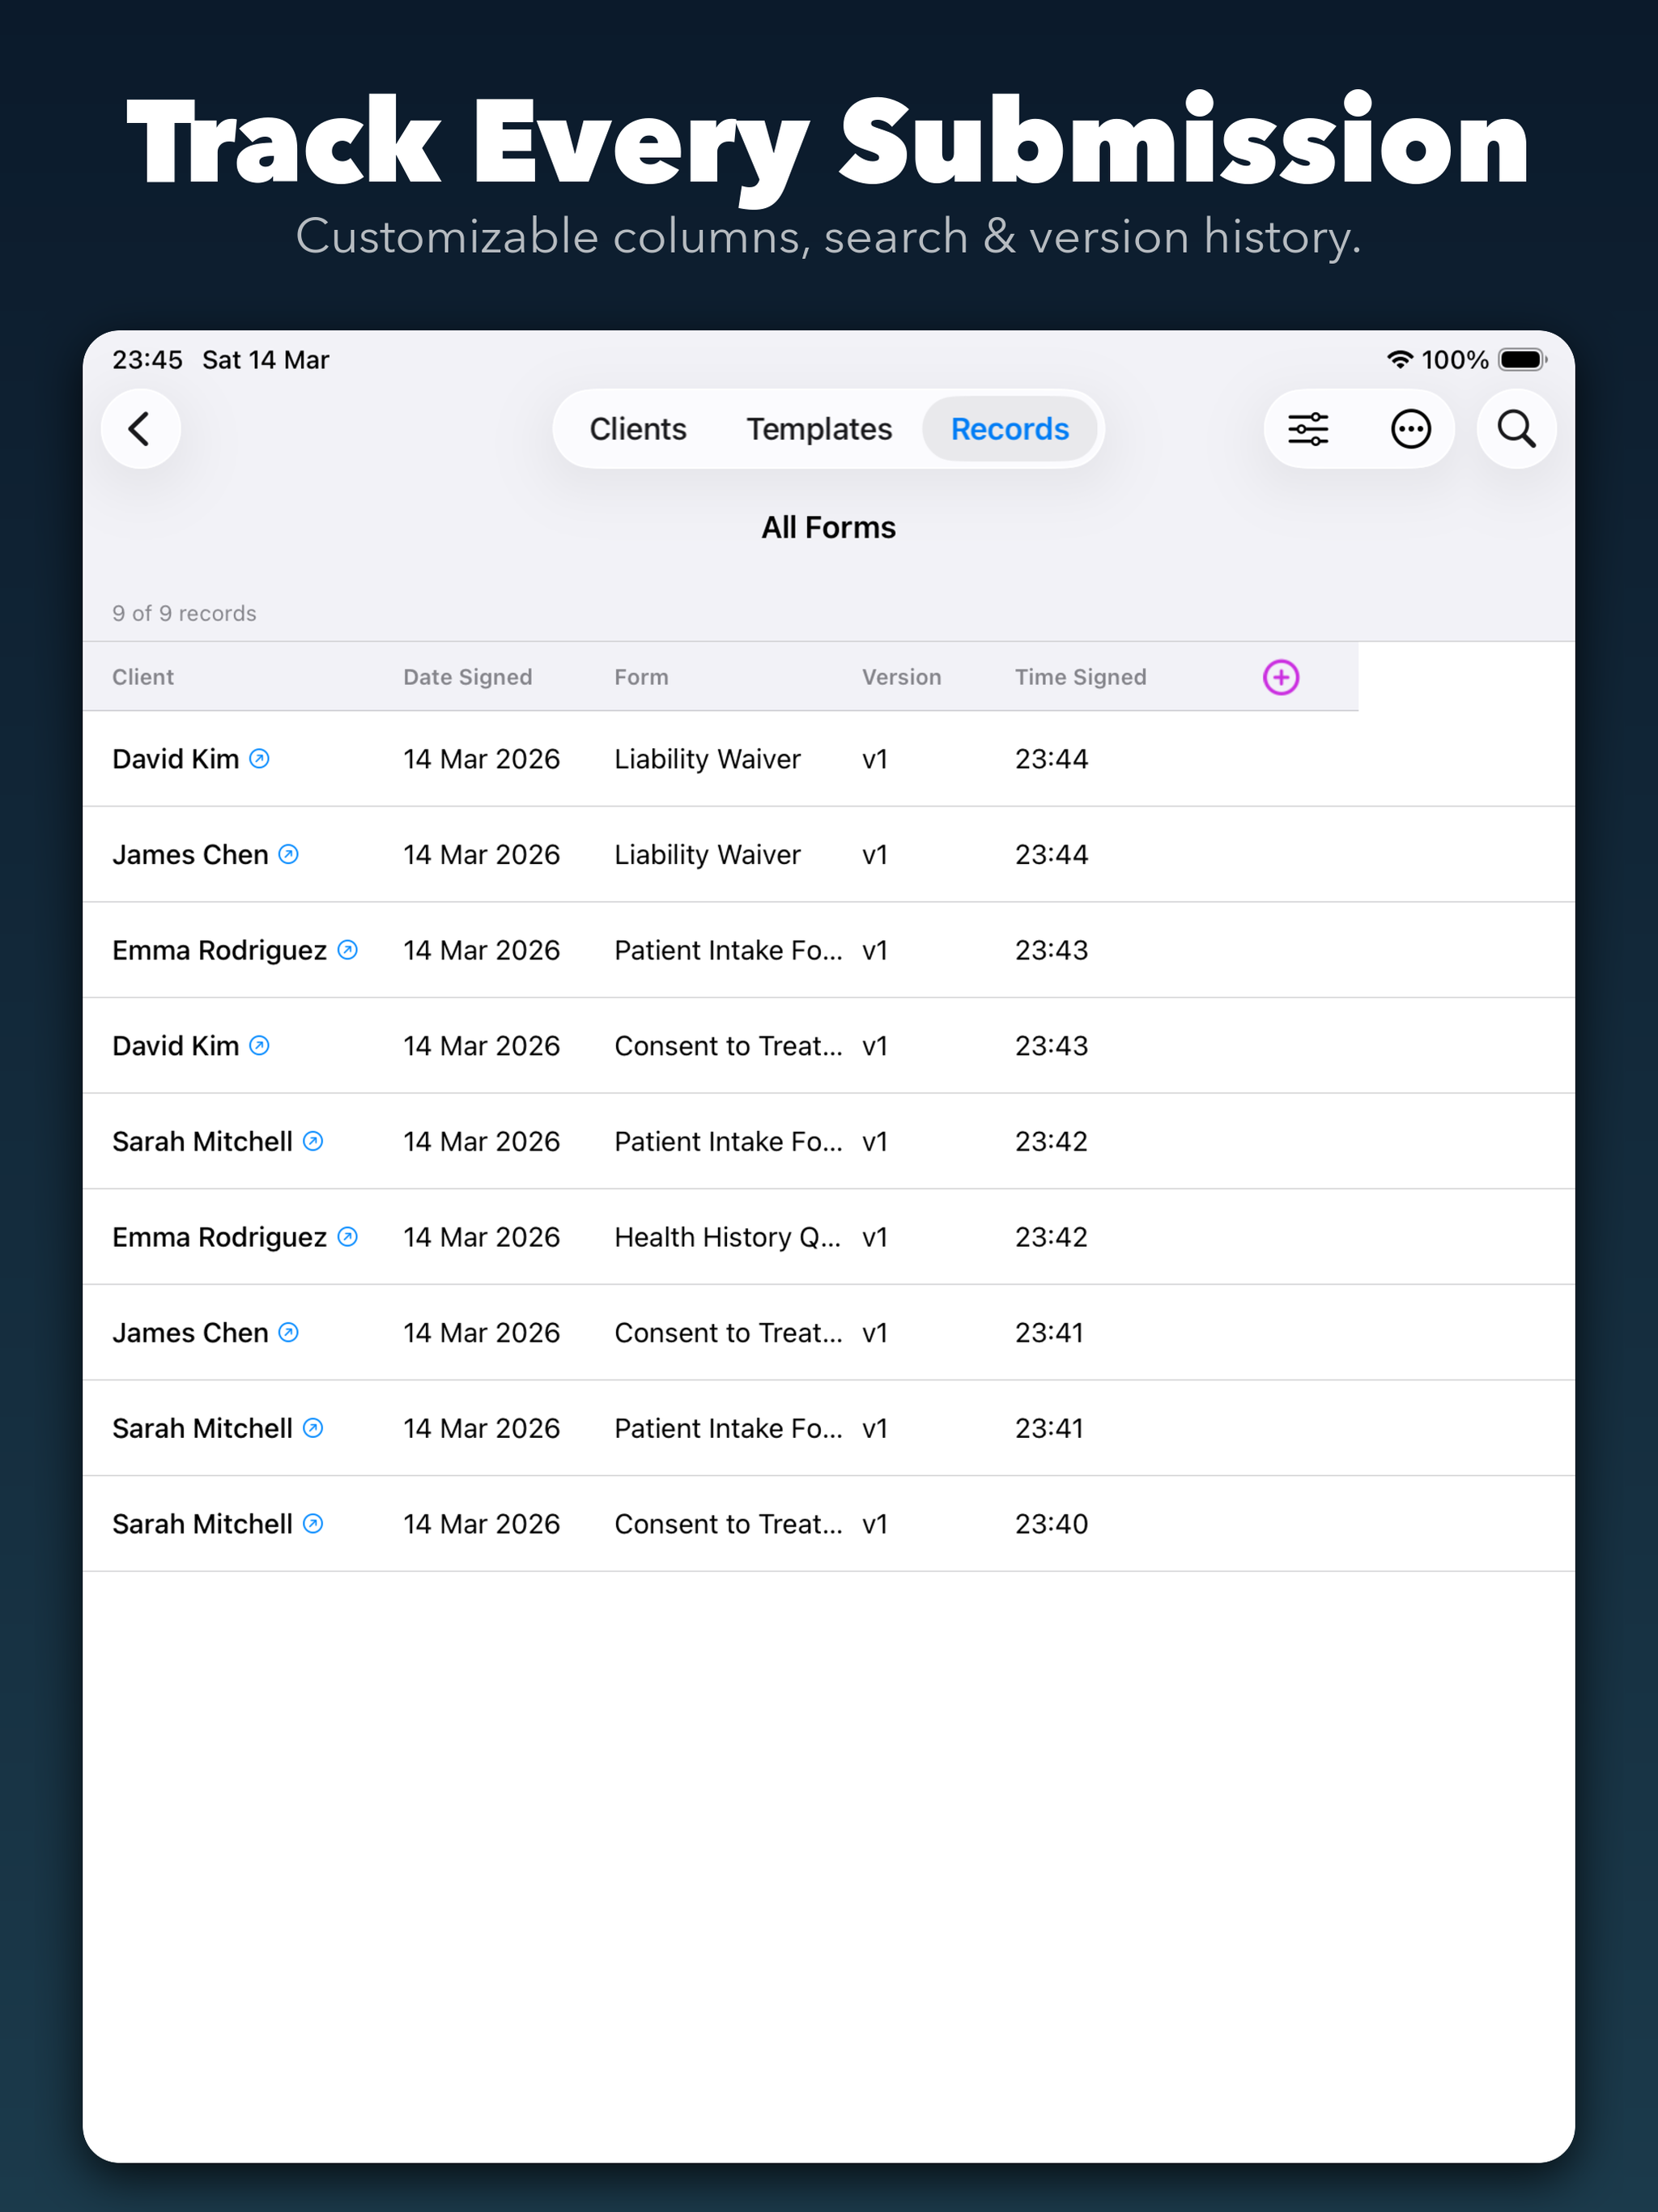Tap the back chevron button
Image resolution: width=1658 pixels, height=2212 pixels.
click(140, 429)
